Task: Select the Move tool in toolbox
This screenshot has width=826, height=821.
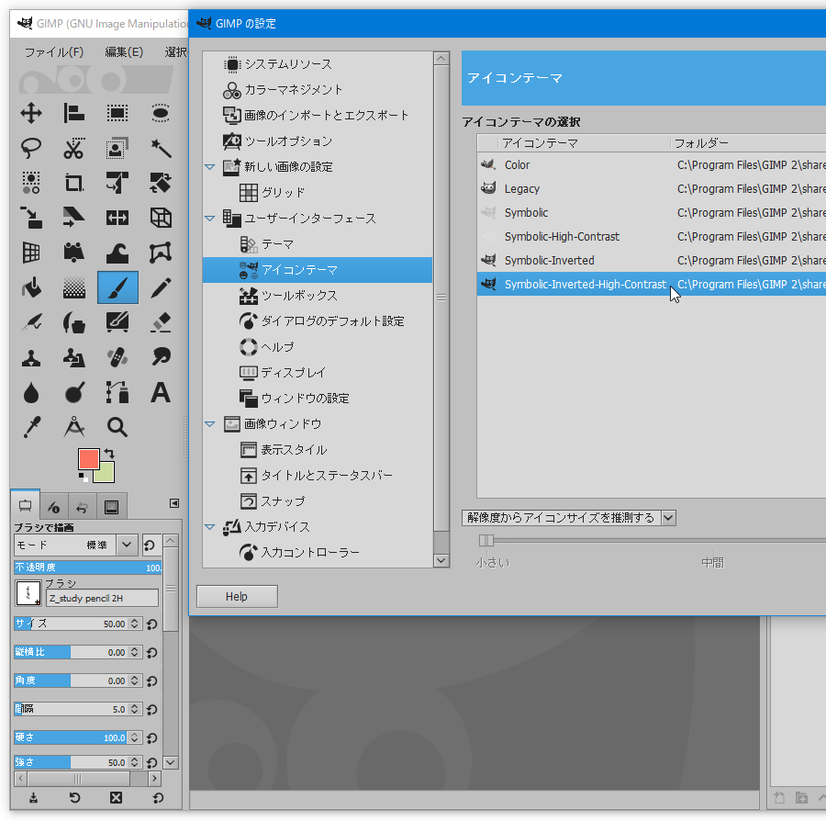Action: (31, 113)
